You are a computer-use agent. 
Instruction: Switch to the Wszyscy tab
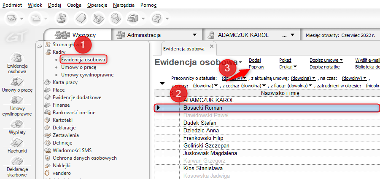(x=77, y=35)
